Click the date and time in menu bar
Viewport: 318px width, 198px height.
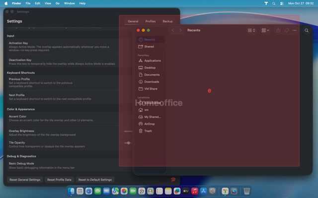[x=301, y=3]
